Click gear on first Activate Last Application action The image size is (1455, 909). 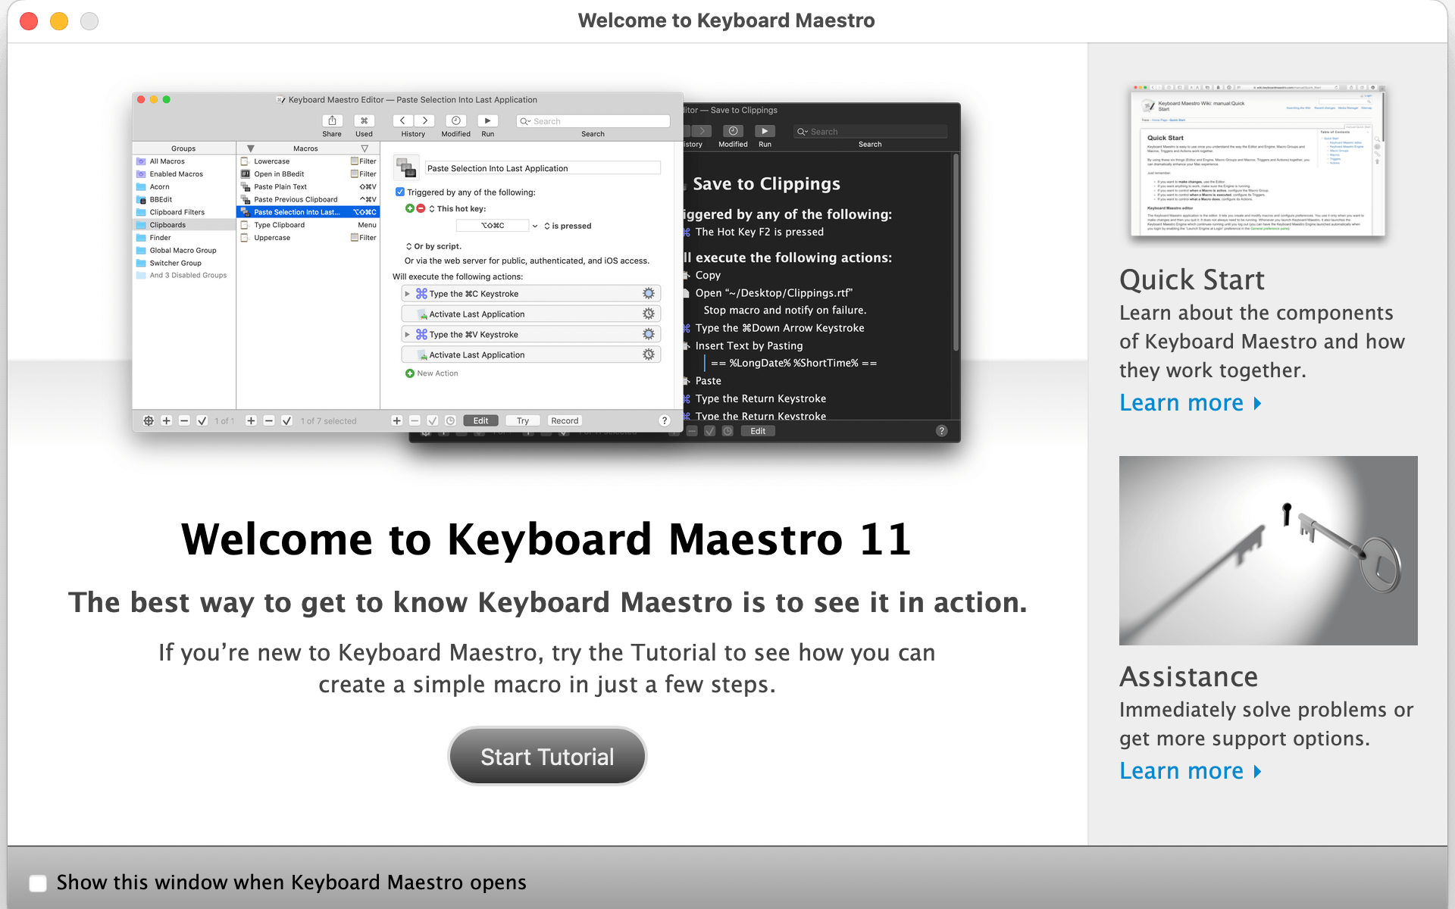pos(649,314)
